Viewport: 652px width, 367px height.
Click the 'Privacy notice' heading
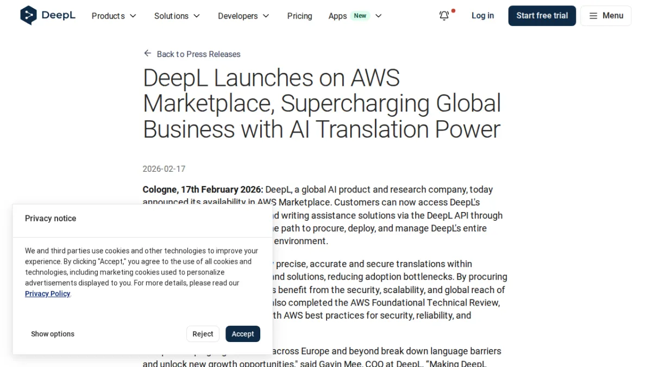(51, 219)
